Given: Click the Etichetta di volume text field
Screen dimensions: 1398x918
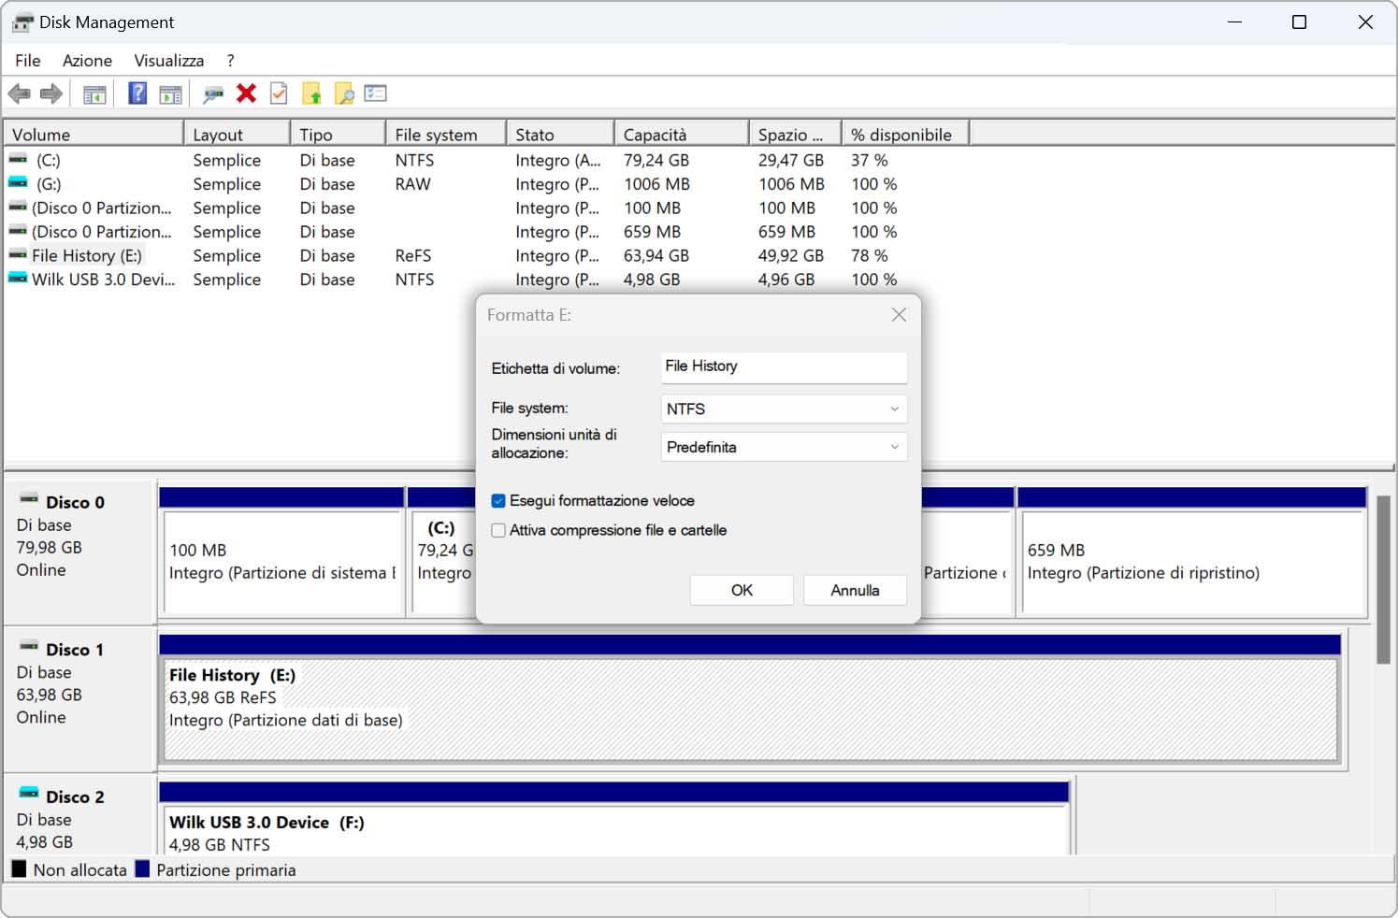Looking at the screenshot, I should (783, 367).
